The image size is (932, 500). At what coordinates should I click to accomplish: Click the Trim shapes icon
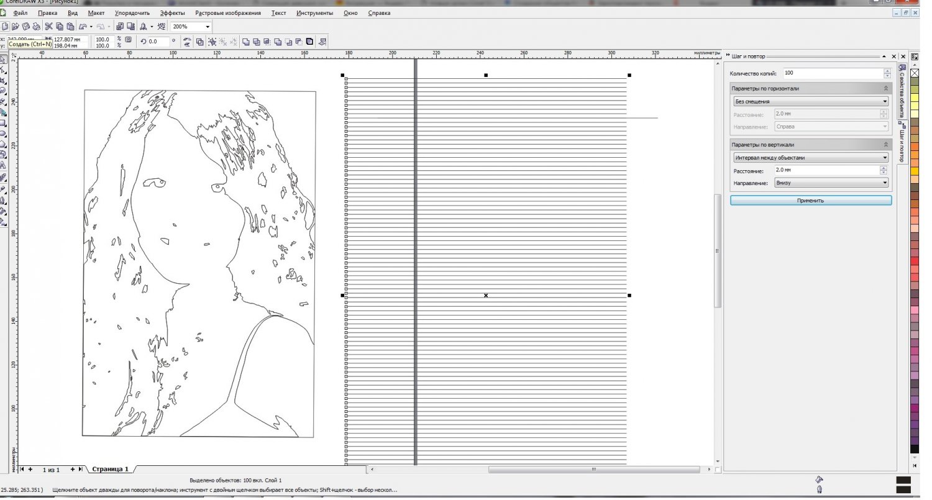coord(256,42)
